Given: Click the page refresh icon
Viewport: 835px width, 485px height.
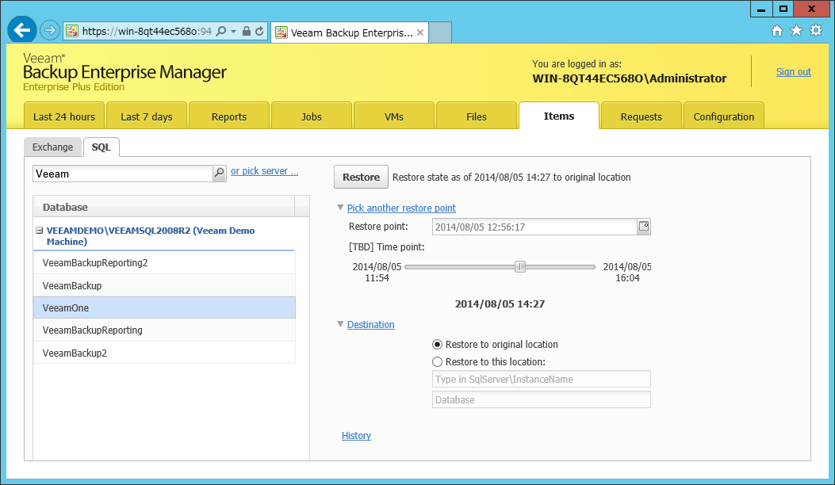Looking at the screenshot, I should (259, 32).
